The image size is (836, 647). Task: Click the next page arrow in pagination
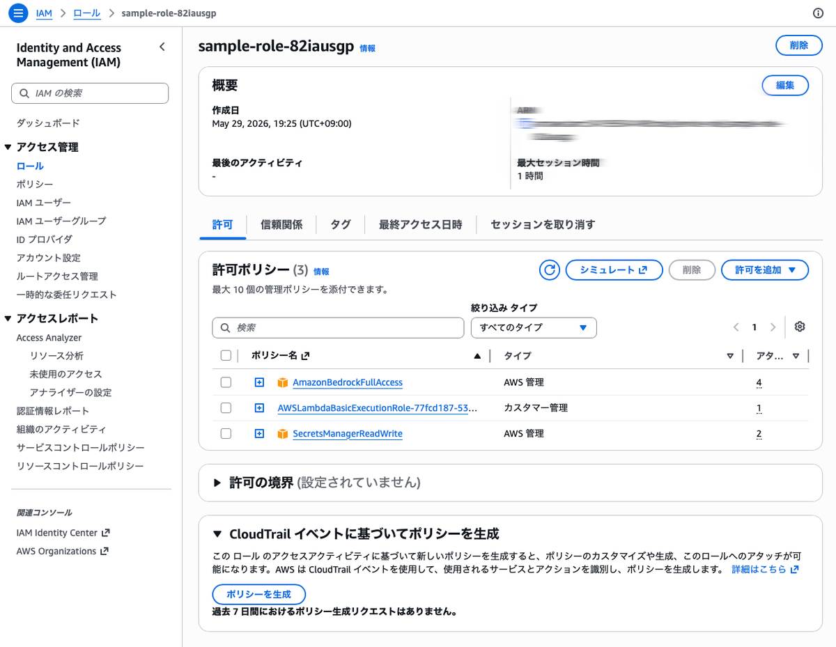tap(773, 327)
